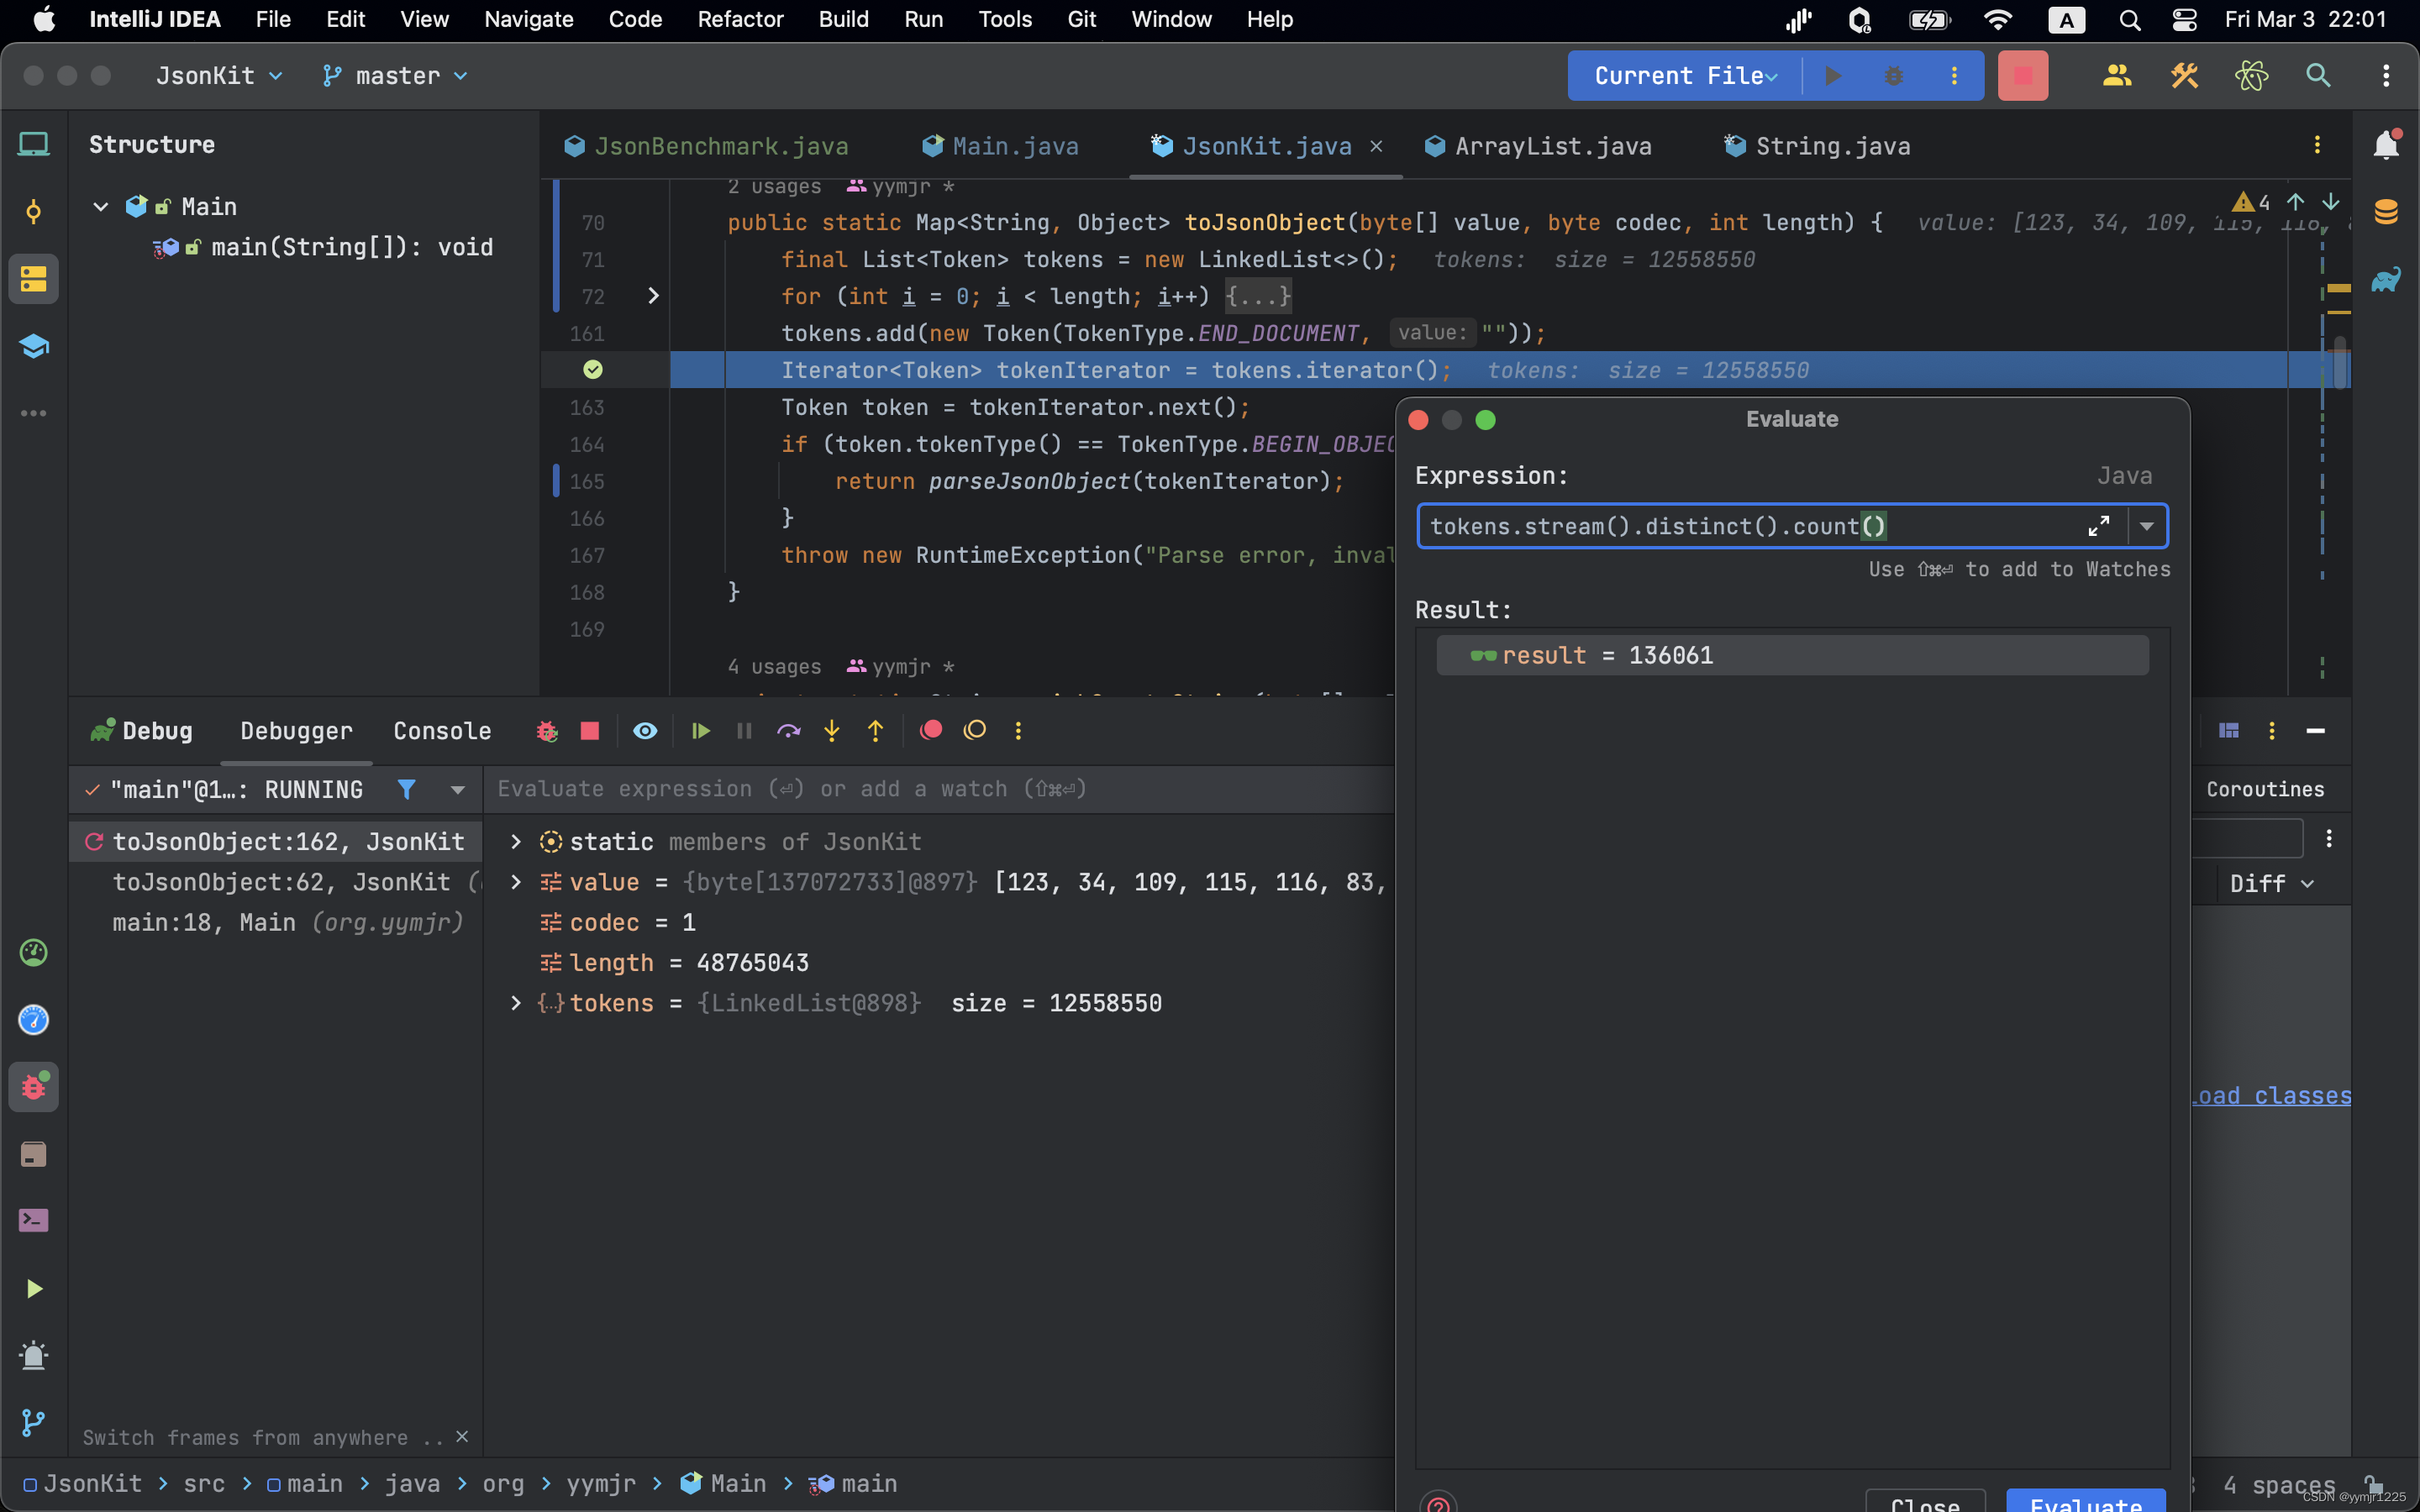
Task: Expand expression editor arrows icon
Action: pyautogui.click(x=2099, y=526)
